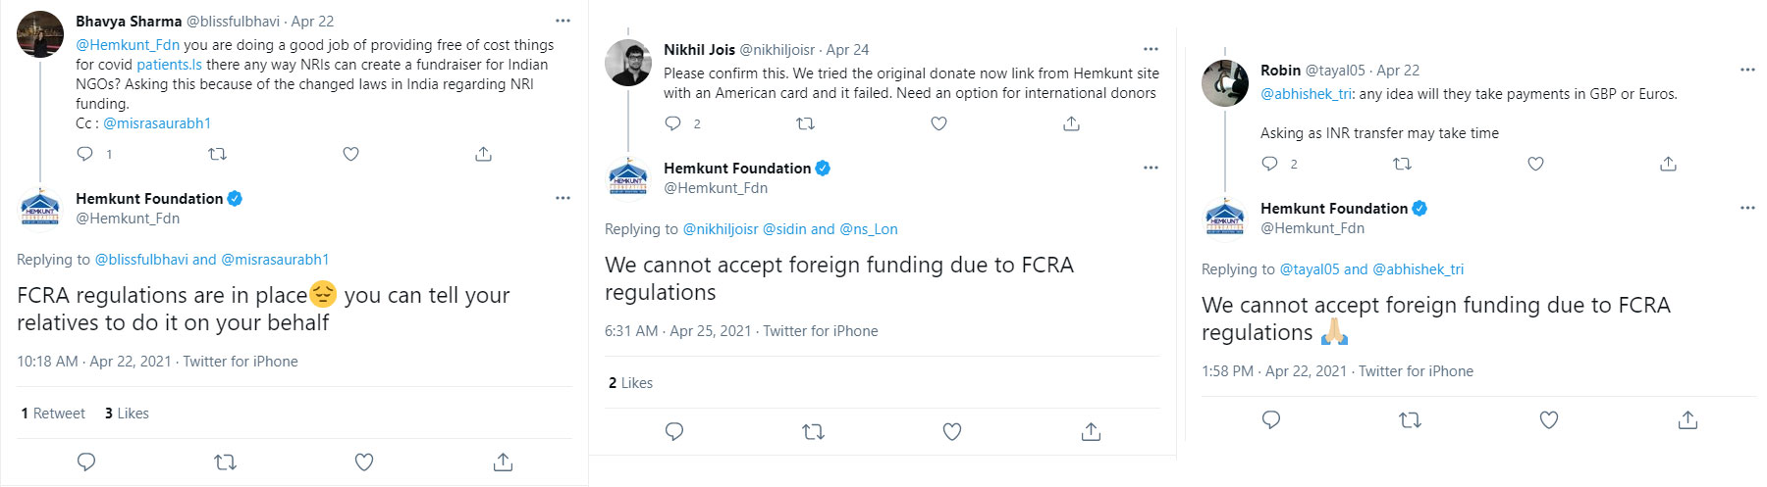This screenshot has width=1767, height=487.
Task: Open more options on Robin's tweet
Action: pyautogui.click(x=1747, y=70)
